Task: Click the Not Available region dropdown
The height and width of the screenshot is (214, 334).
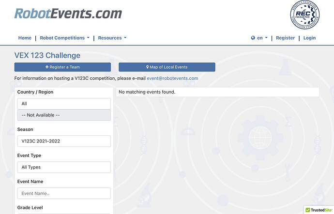Action: coord(64,115)
